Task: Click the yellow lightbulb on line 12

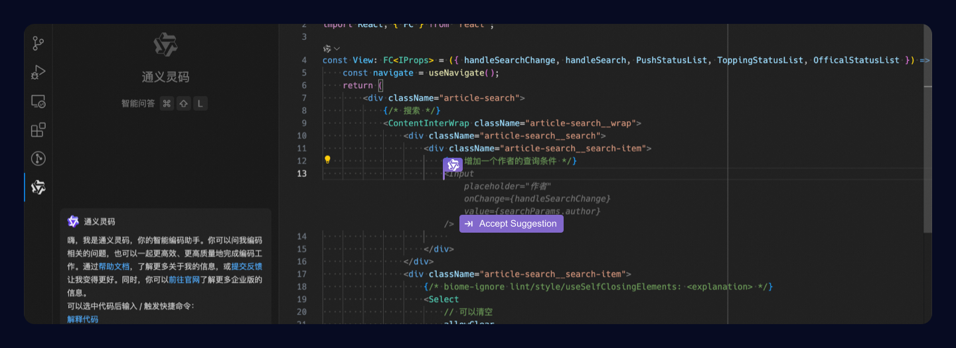Action: (327, 160)
